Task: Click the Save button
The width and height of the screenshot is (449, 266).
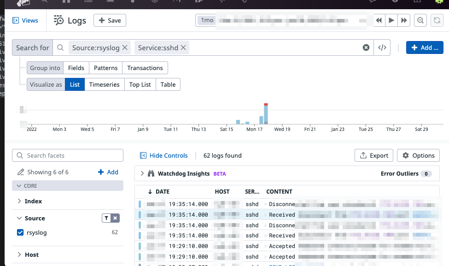Action: tap(110, 20)
